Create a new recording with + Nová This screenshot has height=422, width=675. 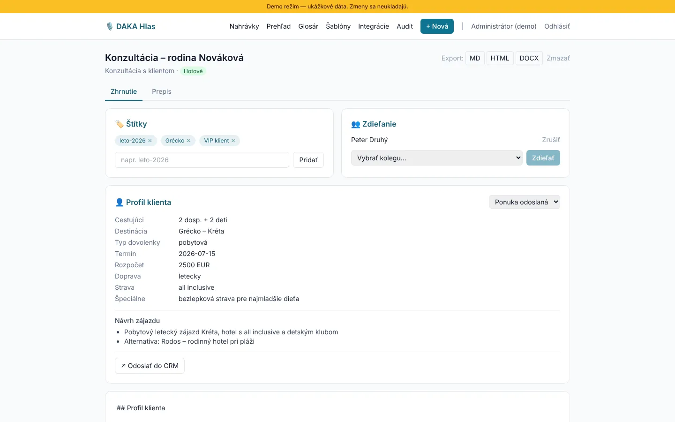(x=437, y=26)
